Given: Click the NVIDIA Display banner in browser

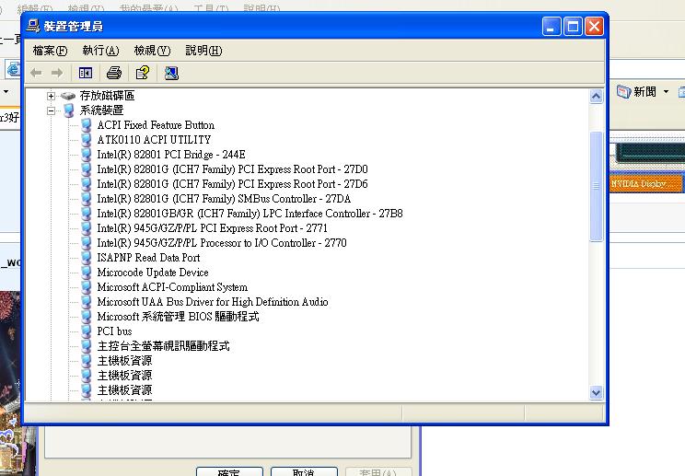Looking at the screenshot, I should click(647, 183).
